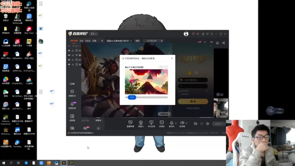Click the notification bell icon

coord(217,43)
